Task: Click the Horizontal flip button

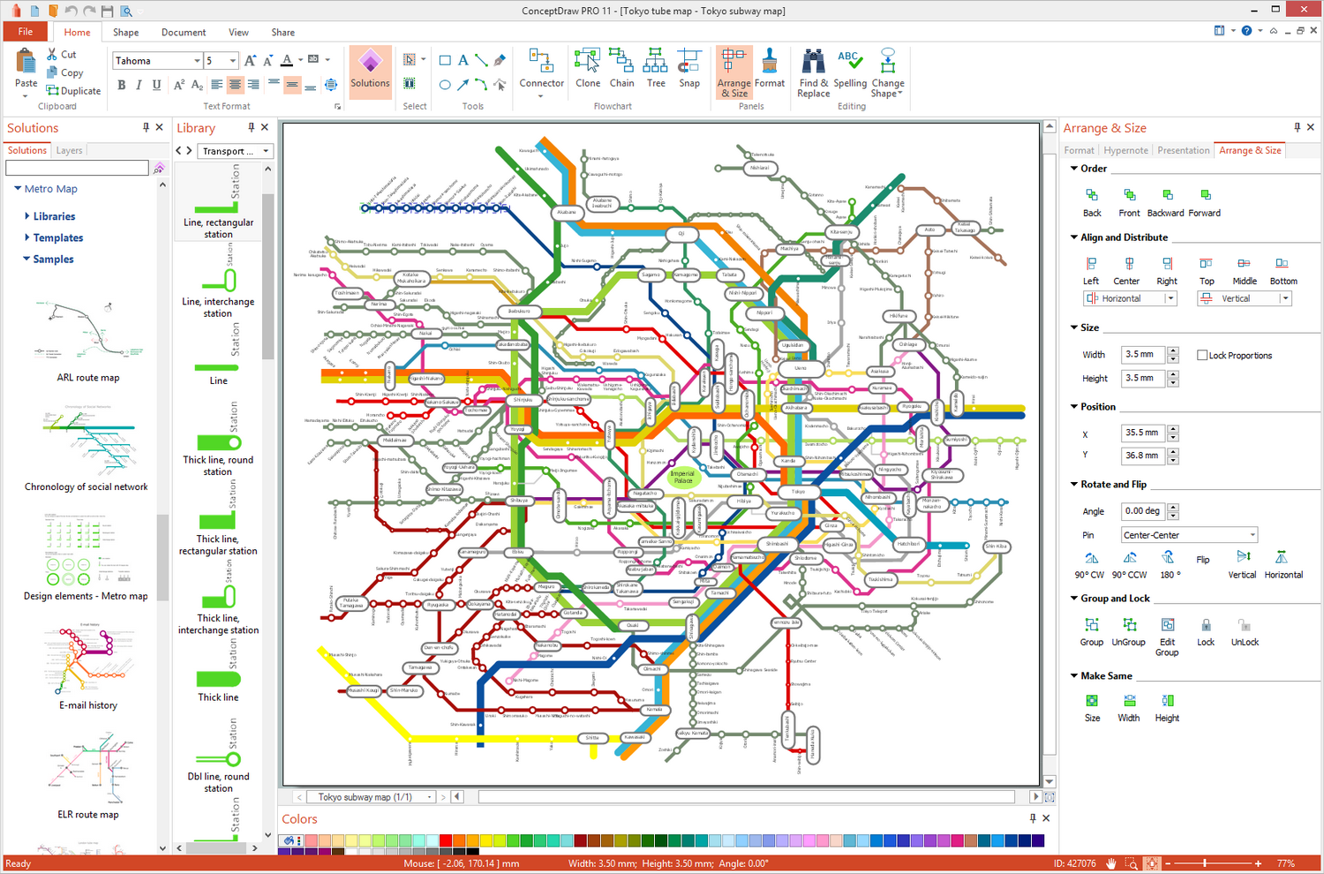Action: coord(1283,565)
